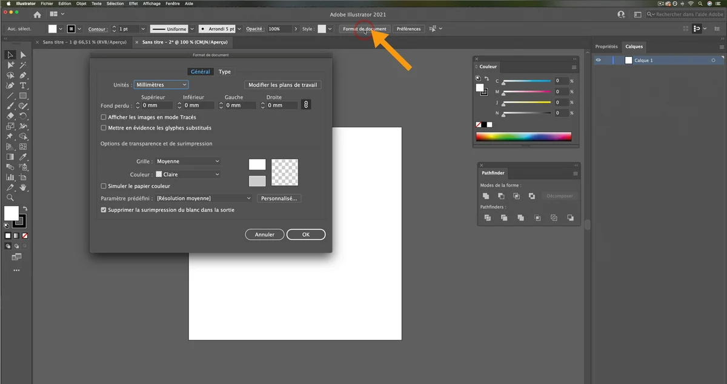Select the Gradient tool
This screenshot has width=727, height=384.
pyautogui.click(x=10, y=157)
